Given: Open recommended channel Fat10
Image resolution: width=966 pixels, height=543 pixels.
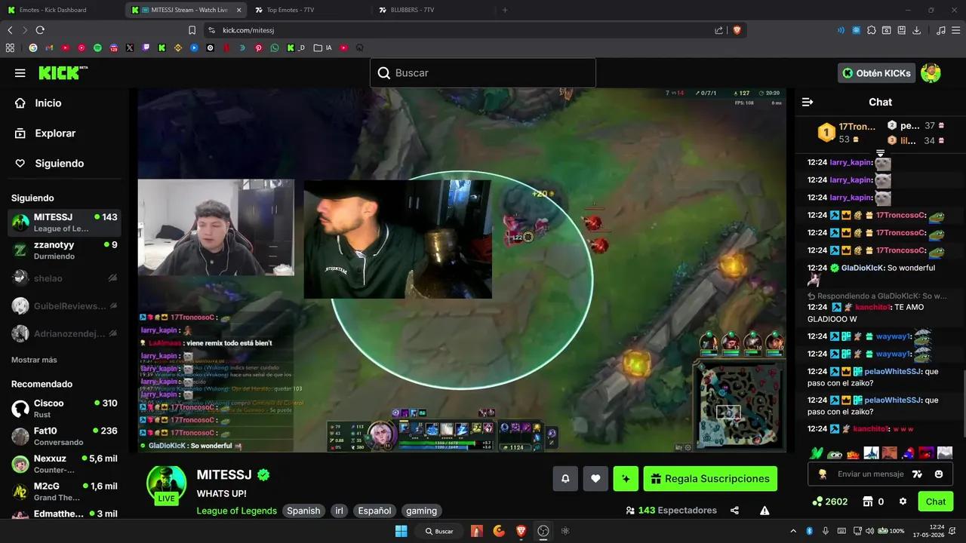Looking at the screenshot, I should coord(65,436).
